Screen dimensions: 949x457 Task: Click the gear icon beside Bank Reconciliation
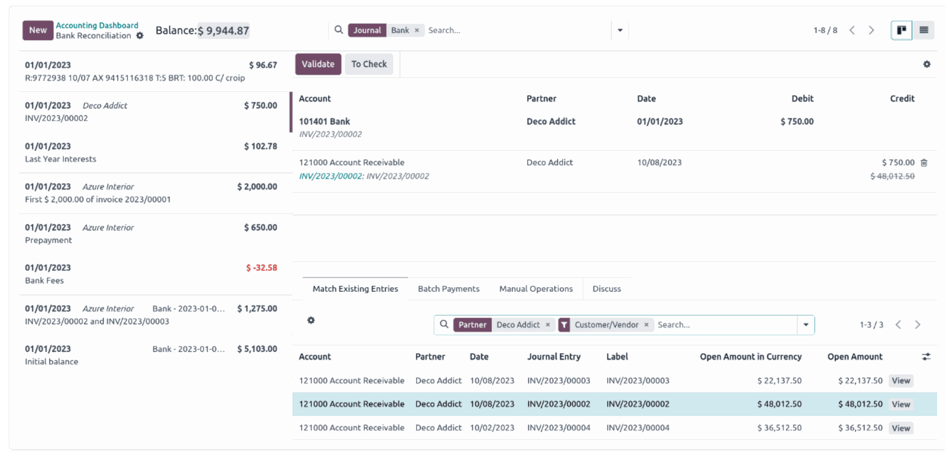click(140, 36)
